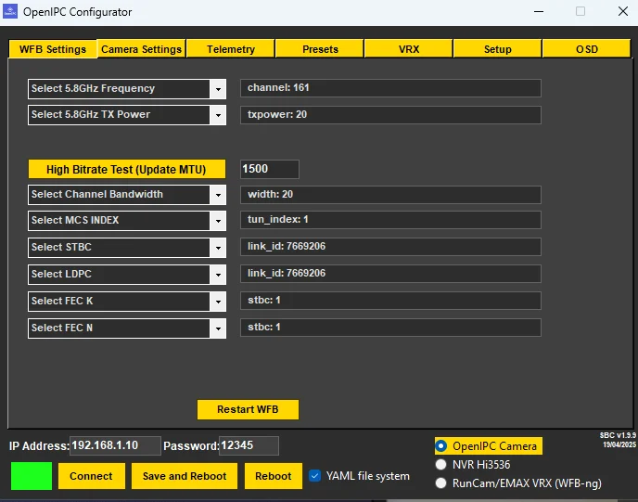The height and width of the screenshot is (502, 638).
Task: Go to the OSD tab
Action: 586,49
